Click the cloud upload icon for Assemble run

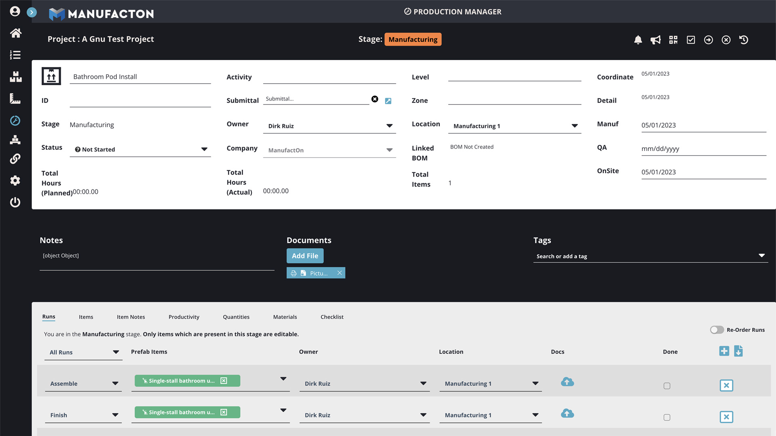567,382
